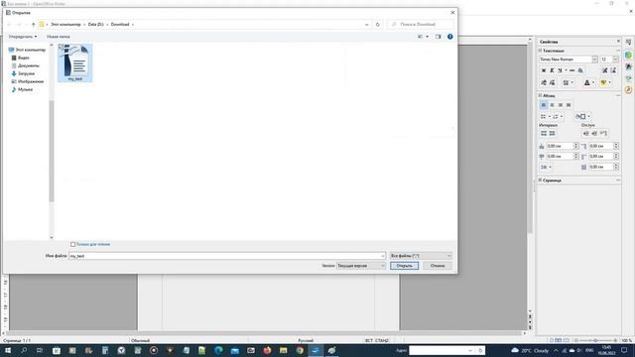Open Microsoft Edge from taskbar
Image resolution: width=635 pixels, height=357 pixels.
click(x=218, y=350)
